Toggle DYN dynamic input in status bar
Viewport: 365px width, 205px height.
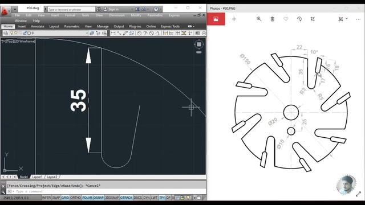point(147,198)
